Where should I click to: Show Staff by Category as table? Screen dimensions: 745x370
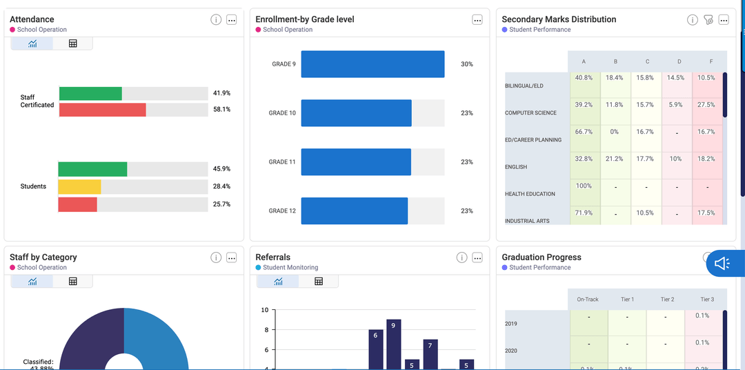72,281
